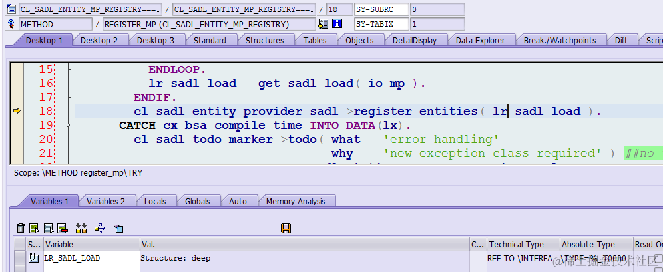Click the second CL_SADL_ENTITY_MP_REGISTRY include field
The width and height of the screenshot is (663, 272).
(x=244, y=9)
